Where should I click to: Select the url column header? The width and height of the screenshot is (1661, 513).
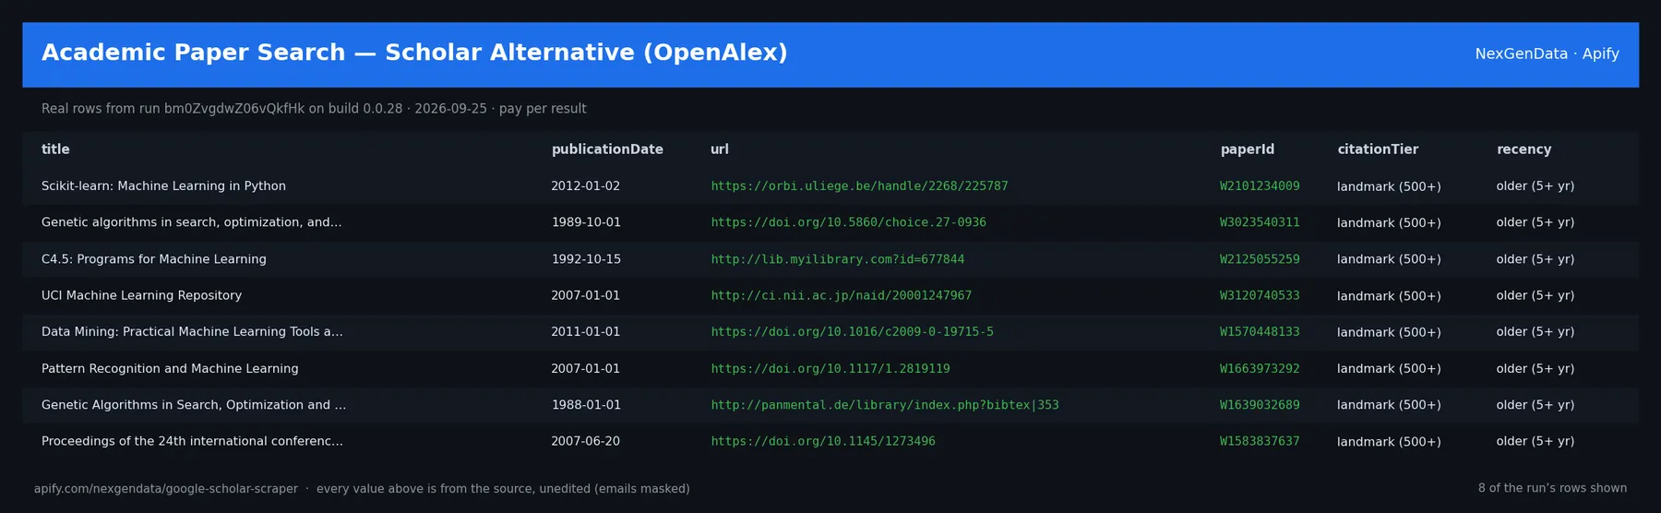point(720,149)
